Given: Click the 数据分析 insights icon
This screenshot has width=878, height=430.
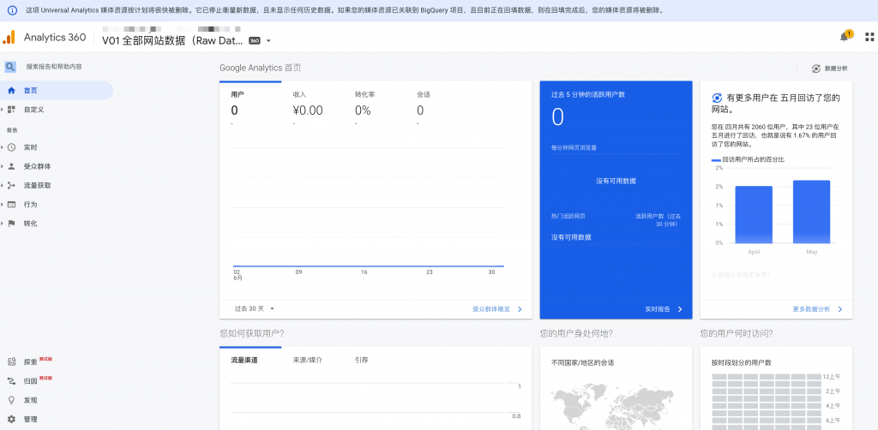Looking at the screenshot, I should pyautogui.click(x=816, y=69).
